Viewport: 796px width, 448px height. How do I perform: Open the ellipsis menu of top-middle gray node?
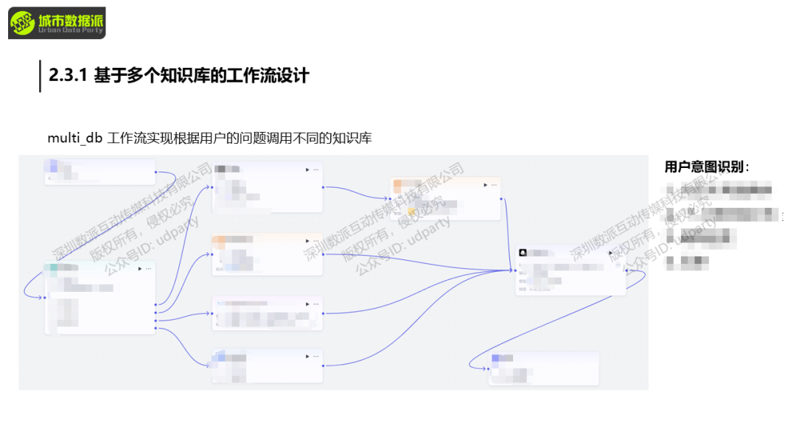point(316,169)
